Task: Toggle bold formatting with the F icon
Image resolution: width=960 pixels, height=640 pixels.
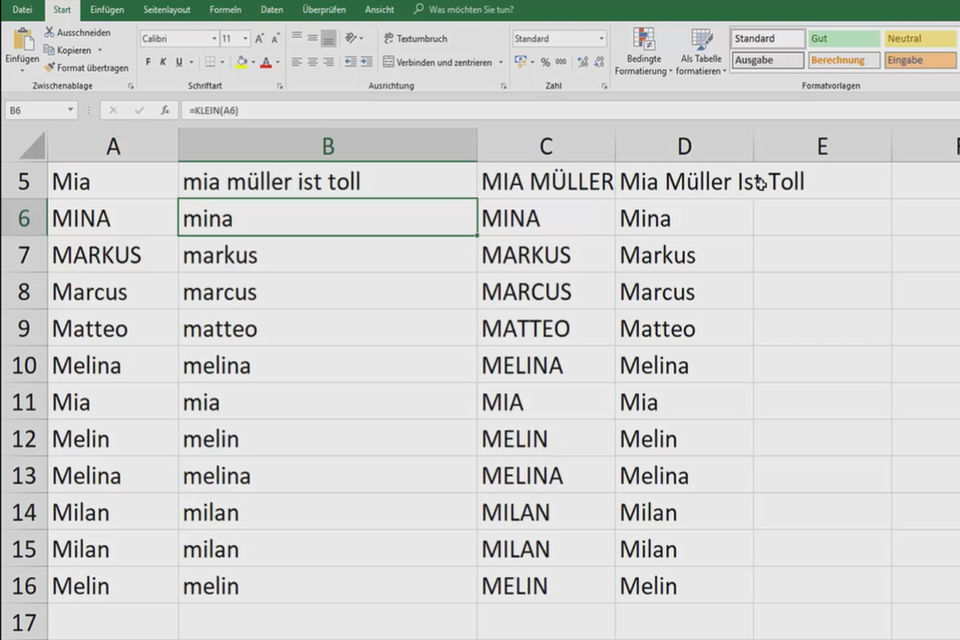Action: pyautogui.click(x=147, y=60)
